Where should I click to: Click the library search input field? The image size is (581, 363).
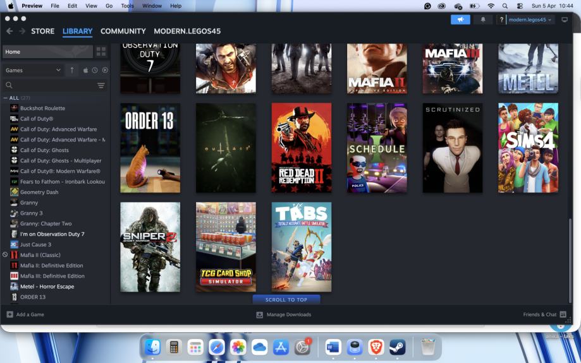[x=54, y=85]
